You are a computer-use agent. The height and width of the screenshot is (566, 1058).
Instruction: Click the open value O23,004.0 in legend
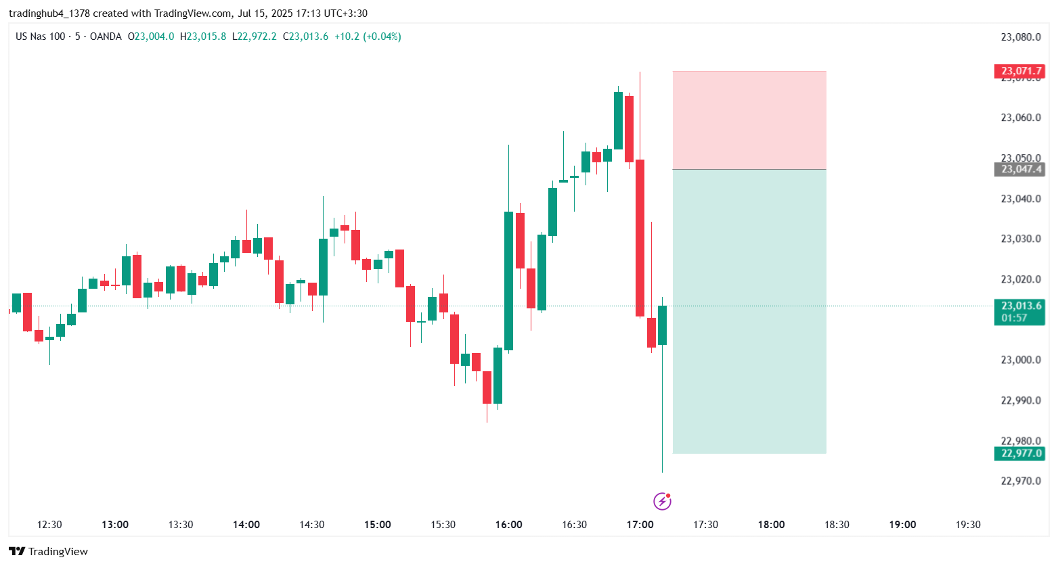tap(151, 37)
